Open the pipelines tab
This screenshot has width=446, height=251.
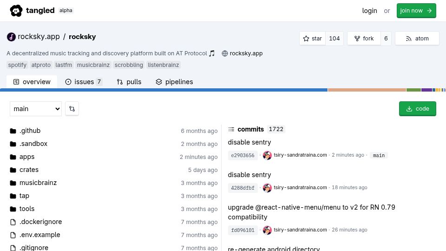[174, 82]
